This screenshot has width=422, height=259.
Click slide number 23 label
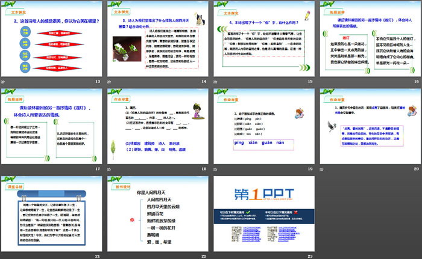[310, 257]
